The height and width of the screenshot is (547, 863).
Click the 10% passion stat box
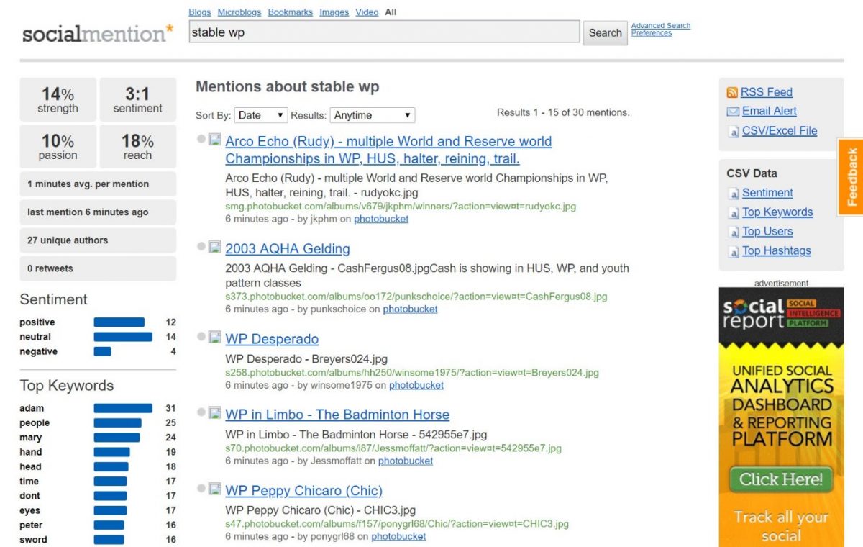click(x=58, y=146)
